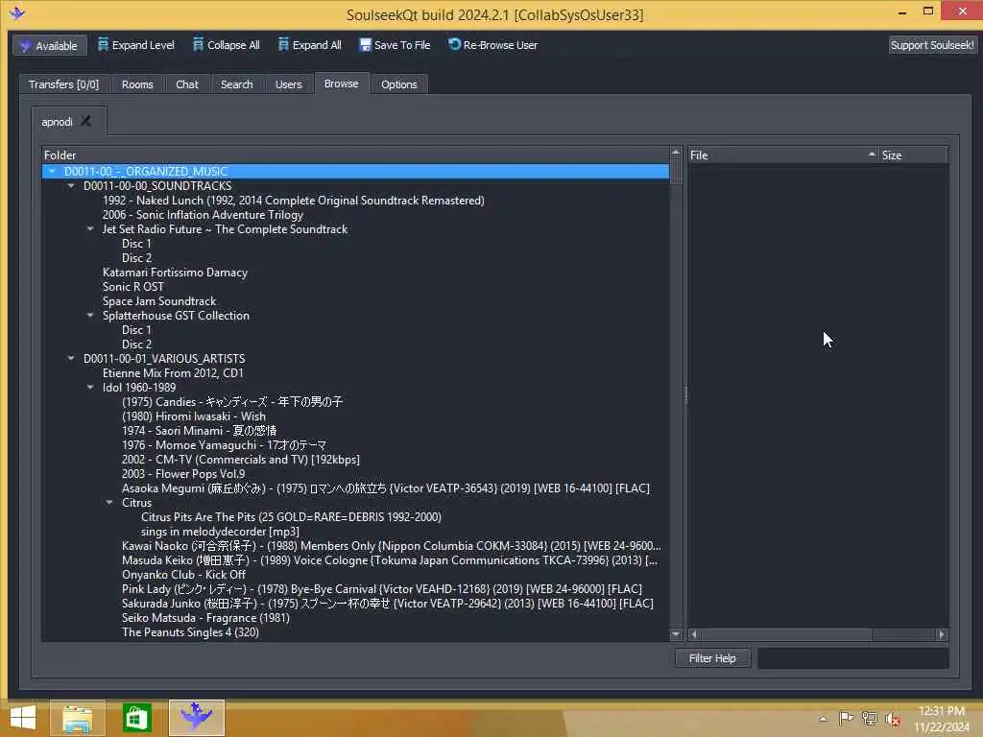
Task: Click the file list scroll-right arrow
Action: tap(942, 634)
